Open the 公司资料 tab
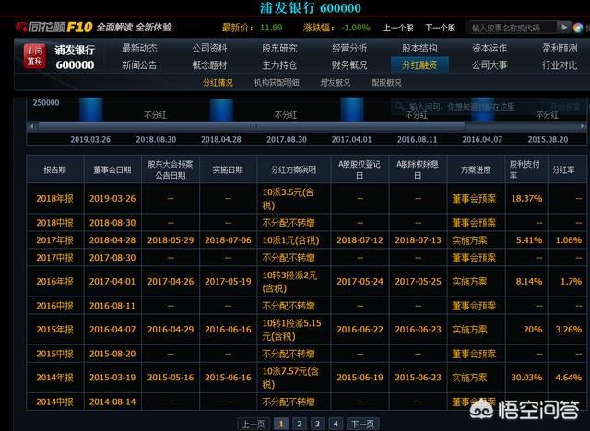Image resolution: width=590 pixels, height=431 pixels. [x=209, y=48]
